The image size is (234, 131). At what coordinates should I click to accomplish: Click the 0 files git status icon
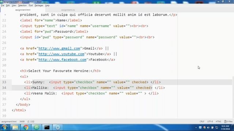(x=228, y=122)
